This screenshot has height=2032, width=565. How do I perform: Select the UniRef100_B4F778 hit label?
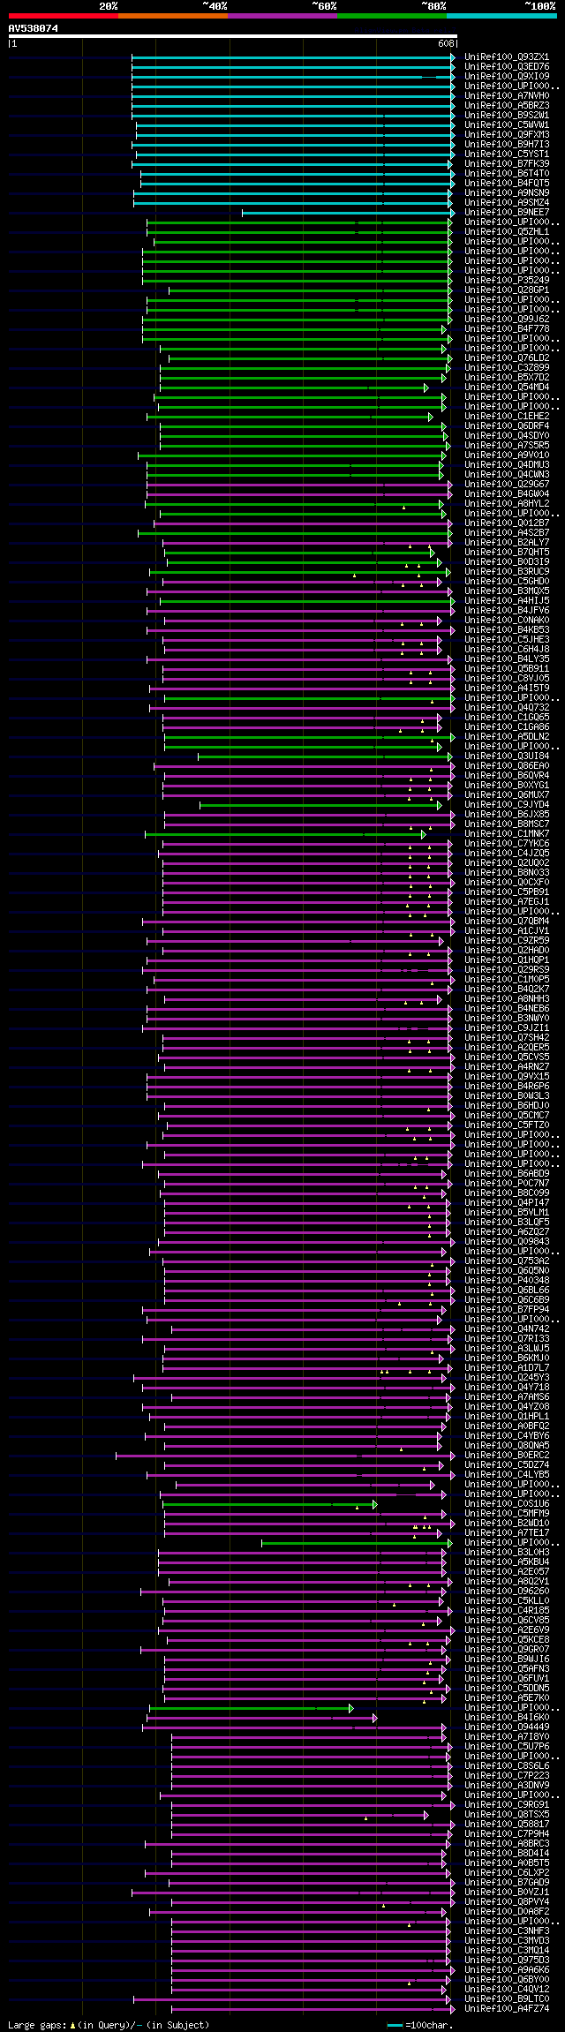click(x=507, y=329)
